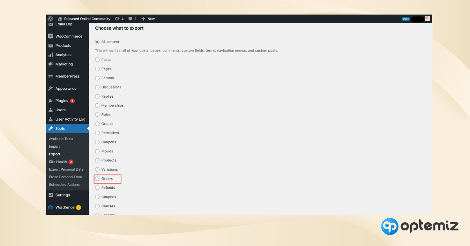Click the Email Log envelope icon
This screenshot has width=470, height=246.
coord(51,24)
